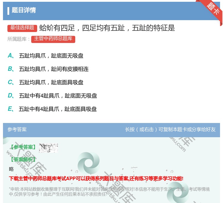
Task: Choose option E 五趾中有4趾具爪,趾底面具吸盘
Action: coord(58,109)
